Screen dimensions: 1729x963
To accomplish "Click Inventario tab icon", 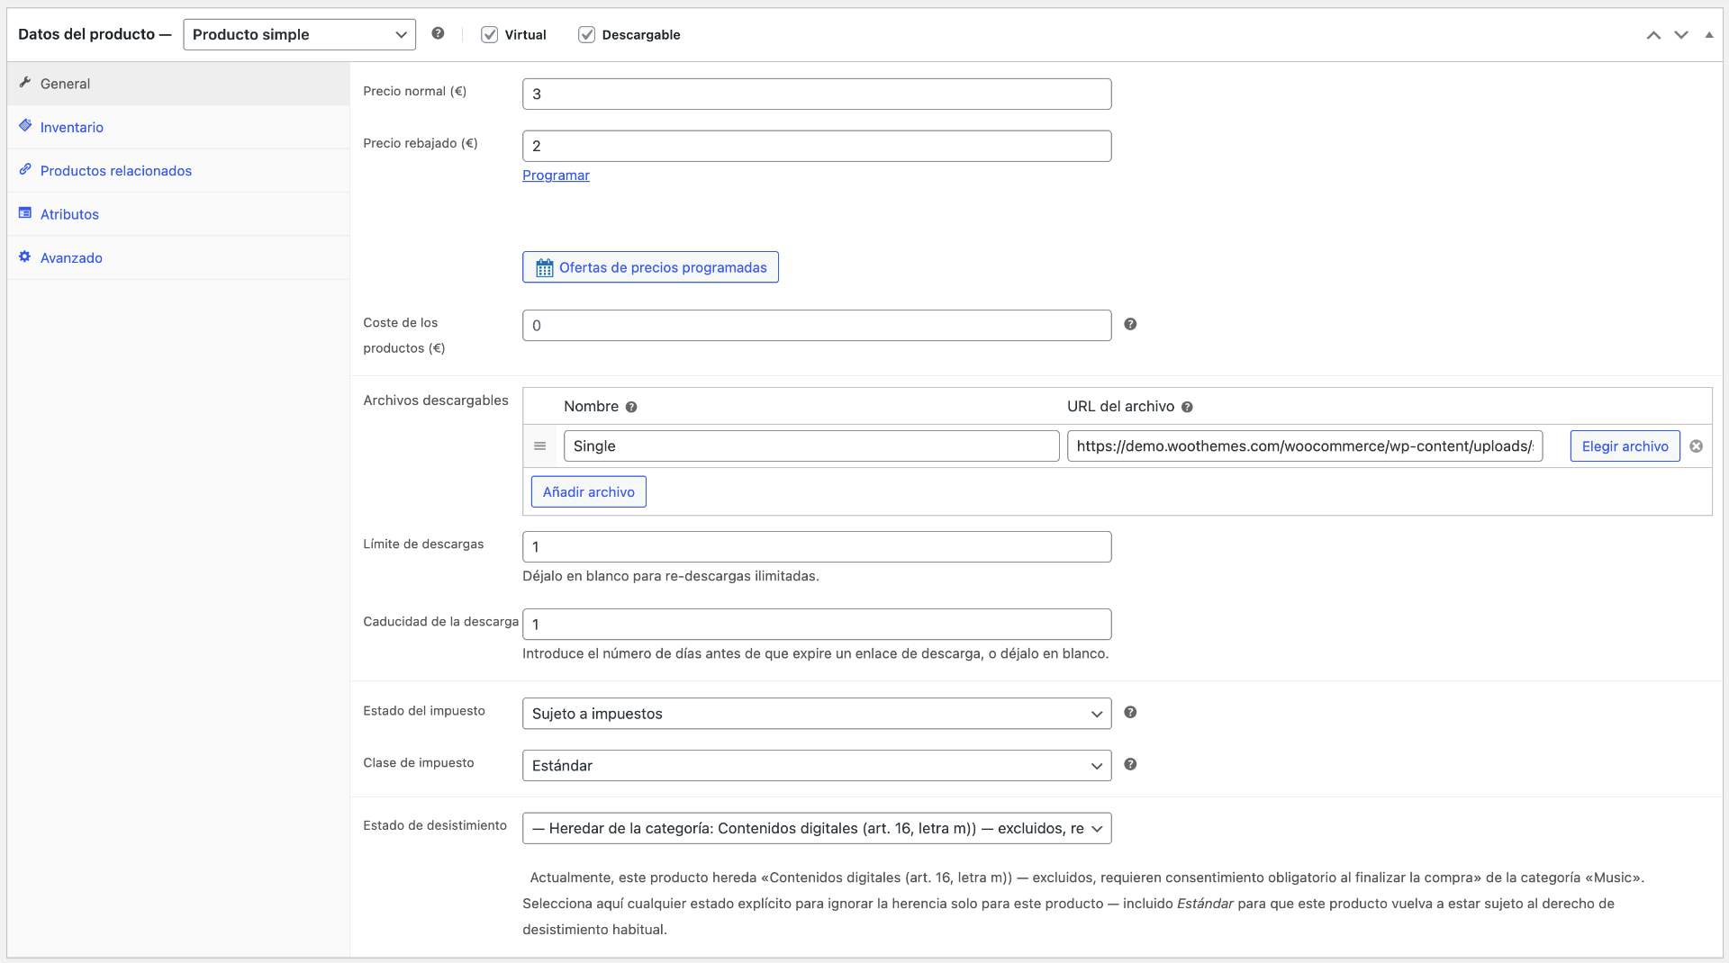I will (25, 126).
